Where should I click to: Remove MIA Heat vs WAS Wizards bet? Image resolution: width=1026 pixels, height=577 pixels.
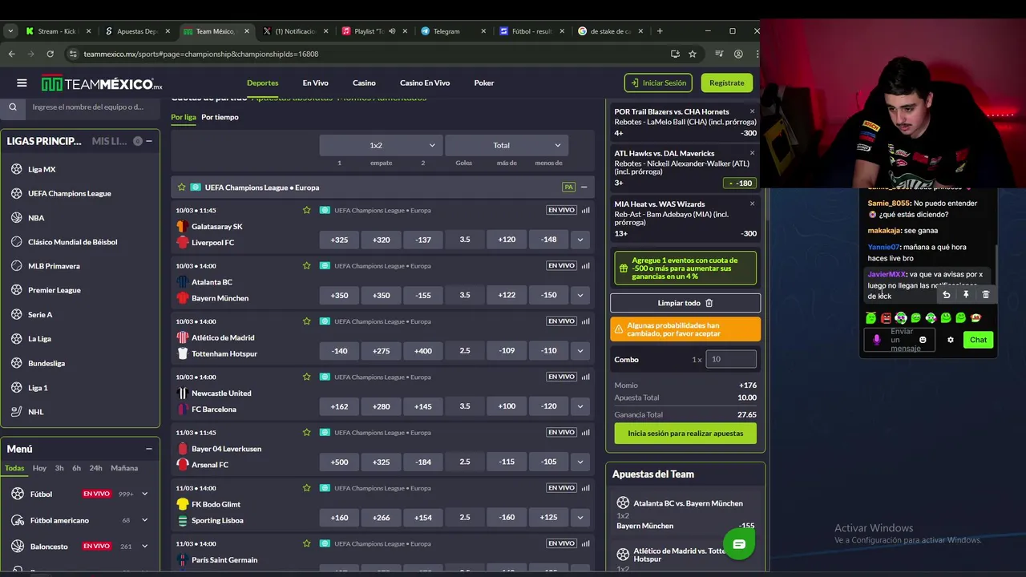click(752, 204)
